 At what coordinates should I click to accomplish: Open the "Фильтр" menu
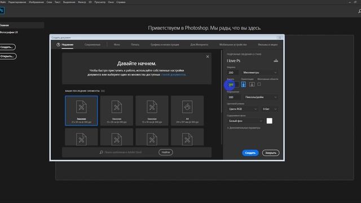[x=82, y=2]
